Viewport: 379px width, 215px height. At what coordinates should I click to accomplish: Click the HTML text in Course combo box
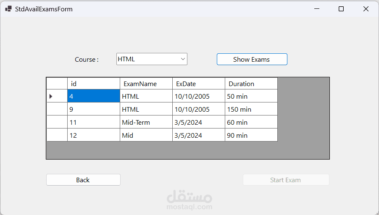coord(126,59)
